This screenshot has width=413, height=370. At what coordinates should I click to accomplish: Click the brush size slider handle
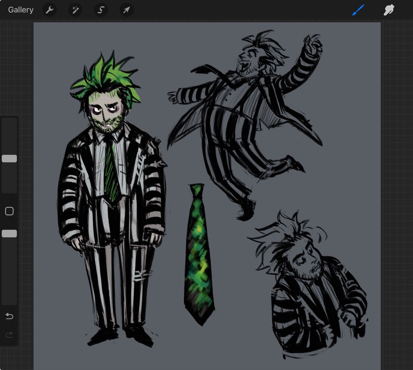point(9,158)
